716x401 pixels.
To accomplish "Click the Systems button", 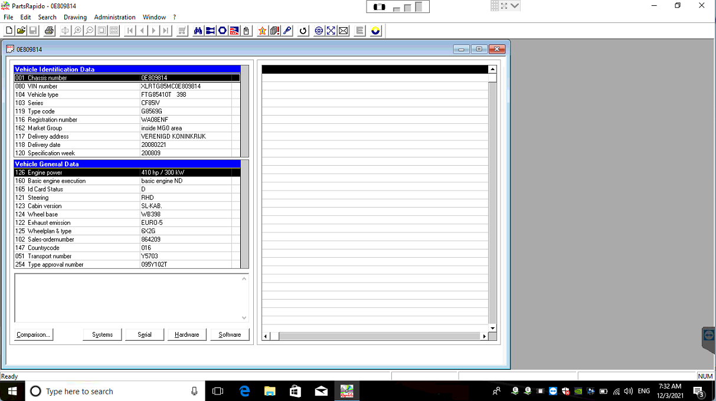I will [x=102, y=334].
